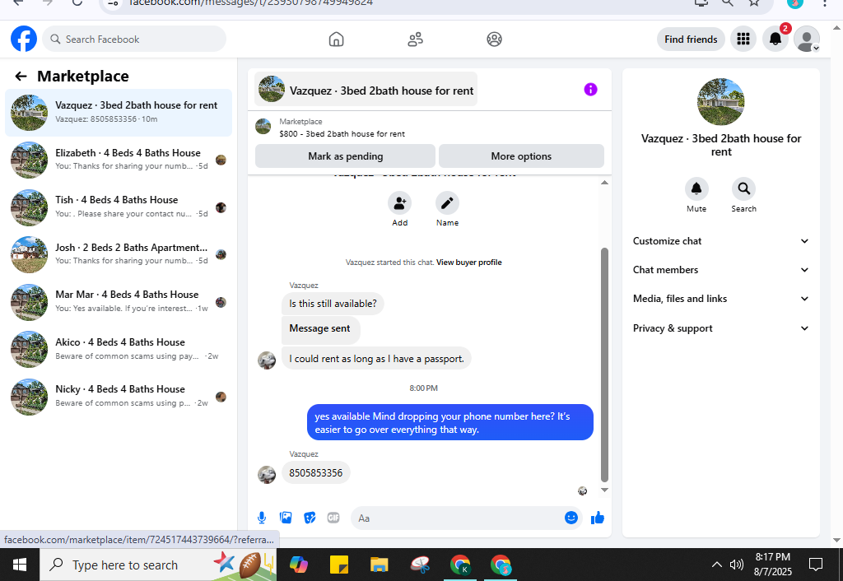The height and width of the screenshot is (581, 843).
Task: Open the Tish 4 Beds 4 Baths conversation
Action: [119, 207]
